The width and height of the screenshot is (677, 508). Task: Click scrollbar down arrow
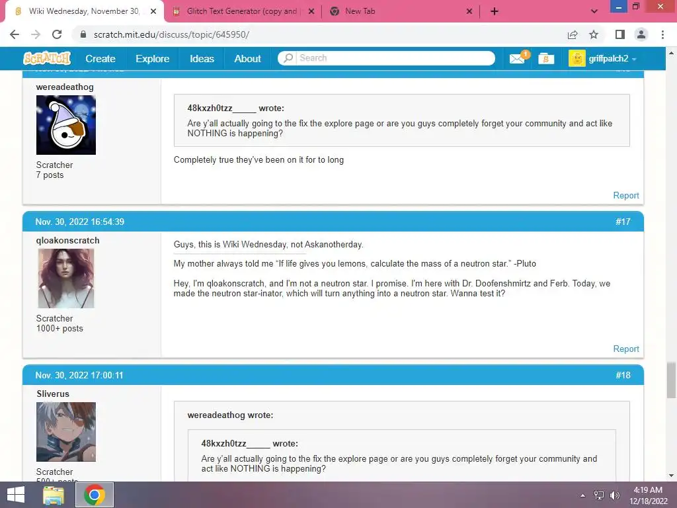click(671, 476)
